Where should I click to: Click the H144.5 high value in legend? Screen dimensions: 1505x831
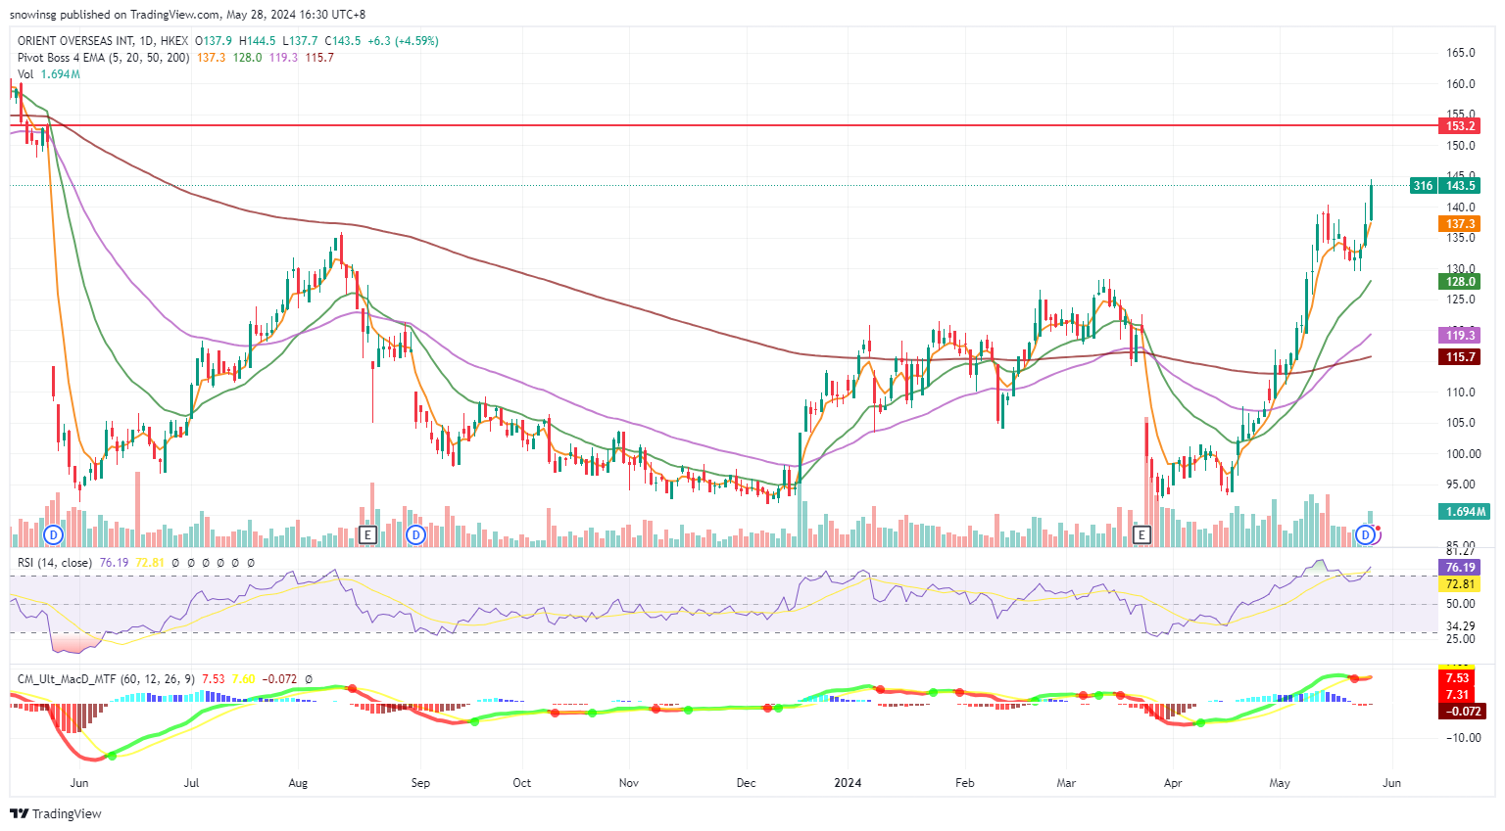click(x=258, y=41)
